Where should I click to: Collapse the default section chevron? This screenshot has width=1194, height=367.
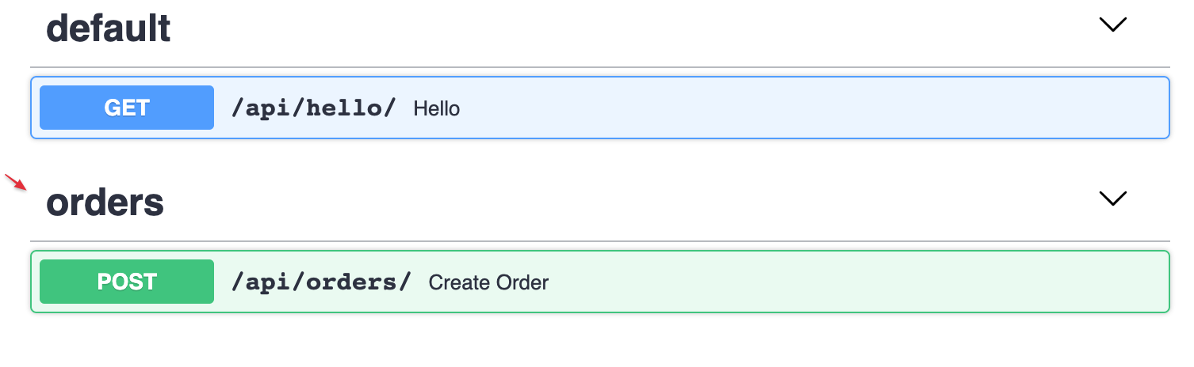1113,25
